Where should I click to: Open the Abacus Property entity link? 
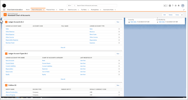[x=10, y=95]
